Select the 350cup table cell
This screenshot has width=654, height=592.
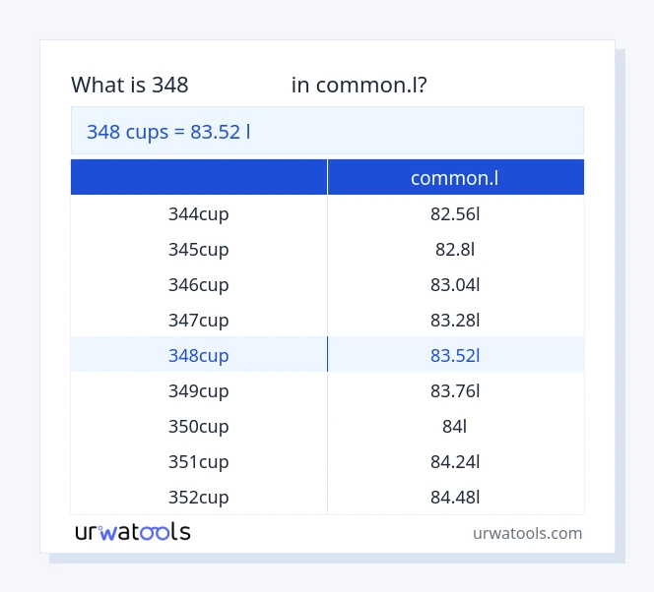[199, 426]
